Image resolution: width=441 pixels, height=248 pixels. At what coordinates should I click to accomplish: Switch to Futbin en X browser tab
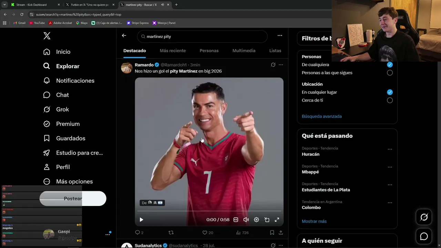(x=90, y=5)
